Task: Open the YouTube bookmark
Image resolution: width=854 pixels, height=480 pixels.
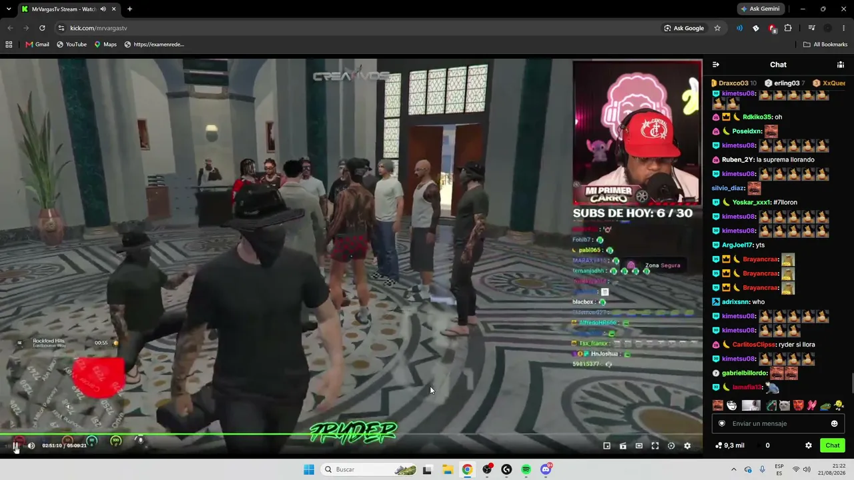Action: (x=71, y=45)
